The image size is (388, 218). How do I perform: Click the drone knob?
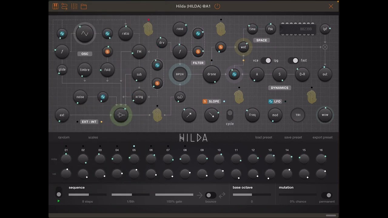pyautogui.click(x=212, y=74)
